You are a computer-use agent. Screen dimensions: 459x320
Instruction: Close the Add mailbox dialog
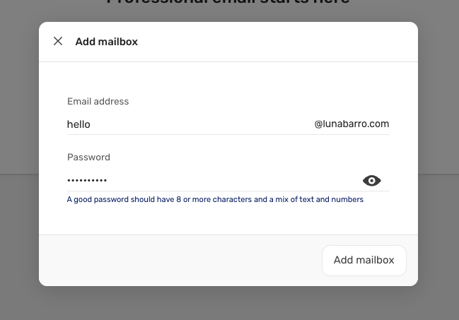(58, 41)
